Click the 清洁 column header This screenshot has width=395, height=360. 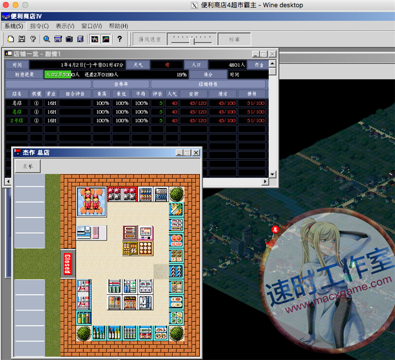pyautogui.click(x=223, y=94)
